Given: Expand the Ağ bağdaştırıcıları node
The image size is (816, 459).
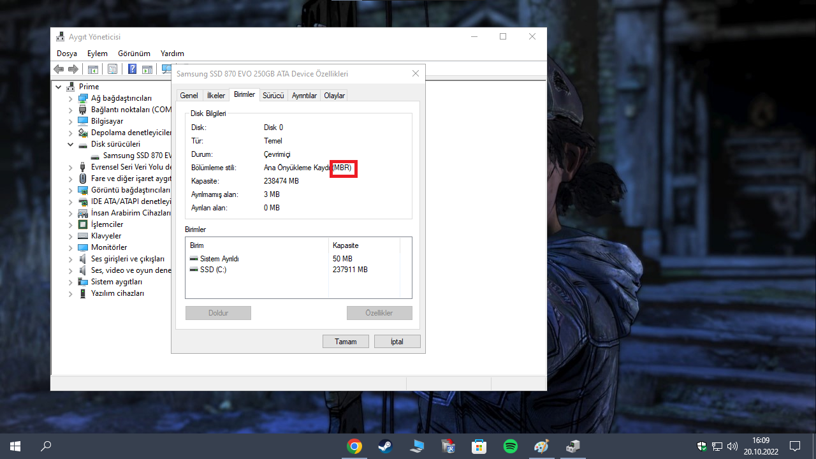Looking at the screenshot, I should 71,98.
